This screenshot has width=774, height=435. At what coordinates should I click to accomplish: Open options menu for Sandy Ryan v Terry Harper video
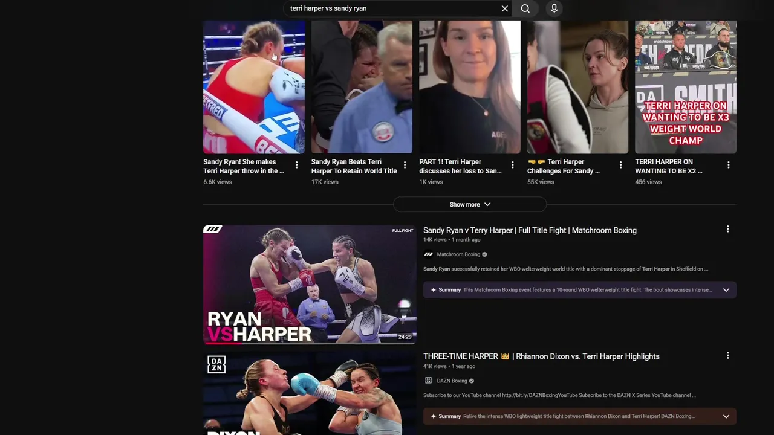point(727,229)
